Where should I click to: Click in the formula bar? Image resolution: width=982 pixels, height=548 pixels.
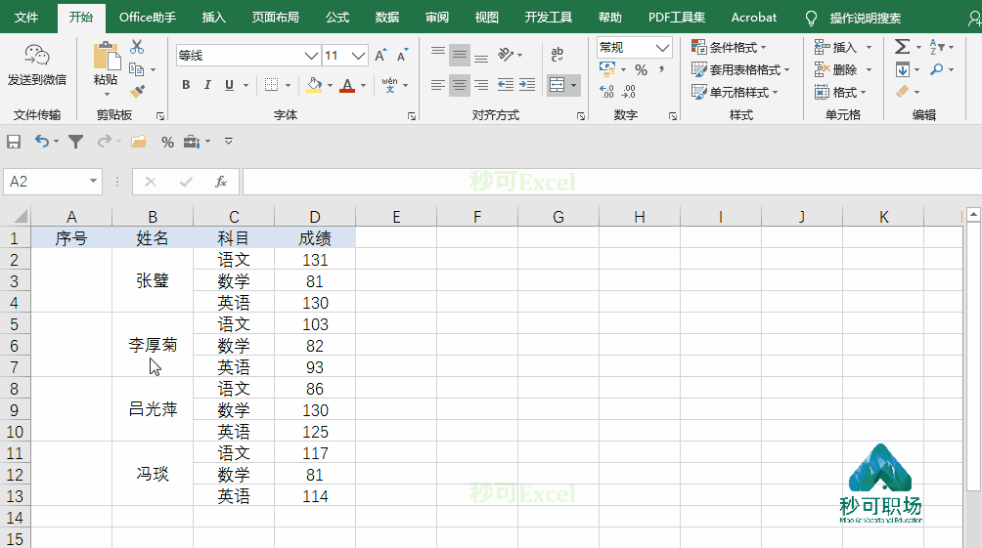click(612, 182)
